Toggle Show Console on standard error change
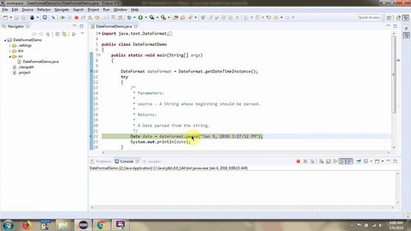411x231 pixels. [349, 161]
